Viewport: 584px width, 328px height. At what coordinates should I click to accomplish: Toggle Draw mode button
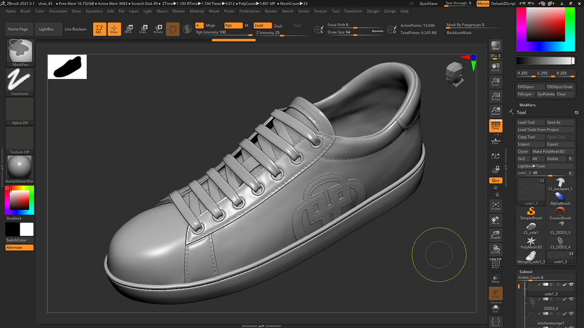[114, 29]
